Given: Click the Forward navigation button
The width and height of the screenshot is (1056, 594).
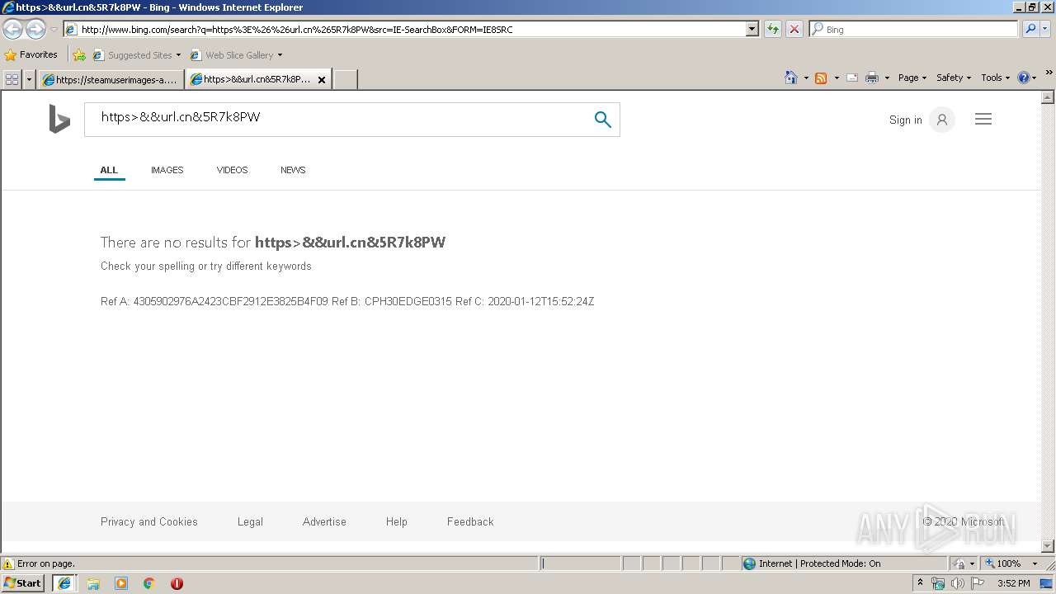Looking at the screenshot, I should point(35,30).
